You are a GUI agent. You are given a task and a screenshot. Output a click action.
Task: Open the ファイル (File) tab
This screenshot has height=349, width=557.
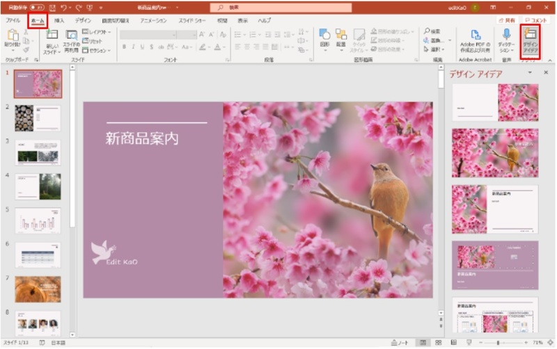(x=13, y=21)
